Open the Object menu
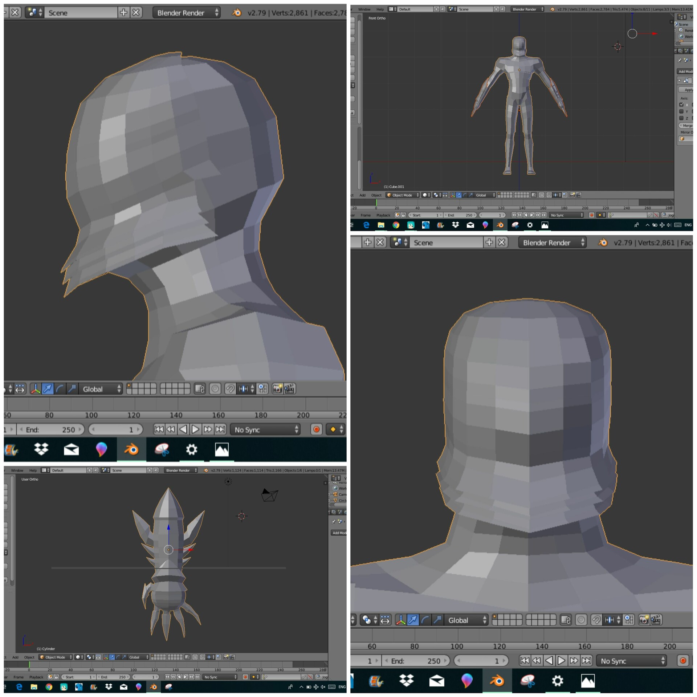Image resolution: width=697 pixels, height=697 pixels. 376,195
